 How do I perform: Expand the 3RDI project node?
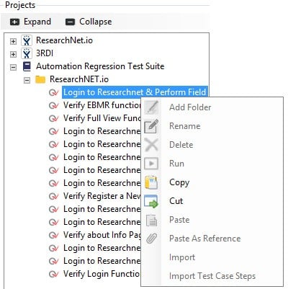pyautogui.click(x=13, y=54)
